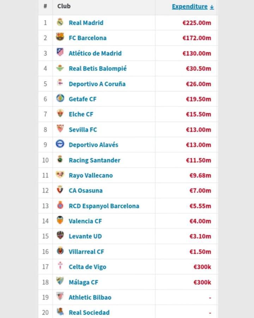The image size is (254, 318).
Task: Click the Deportivo Alavés crest icon
Action: 60,144
